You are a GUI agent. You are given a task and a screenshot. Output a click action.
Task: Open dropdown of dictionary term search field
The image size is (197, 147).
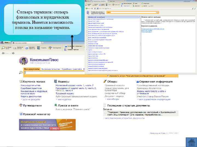157,12
